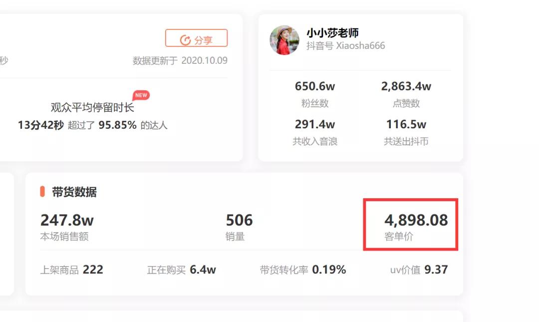Open the 小小莎老师 profile avatar
Image resolution: width=539 pixels, height=322 pixels.
tap(284, 40)
